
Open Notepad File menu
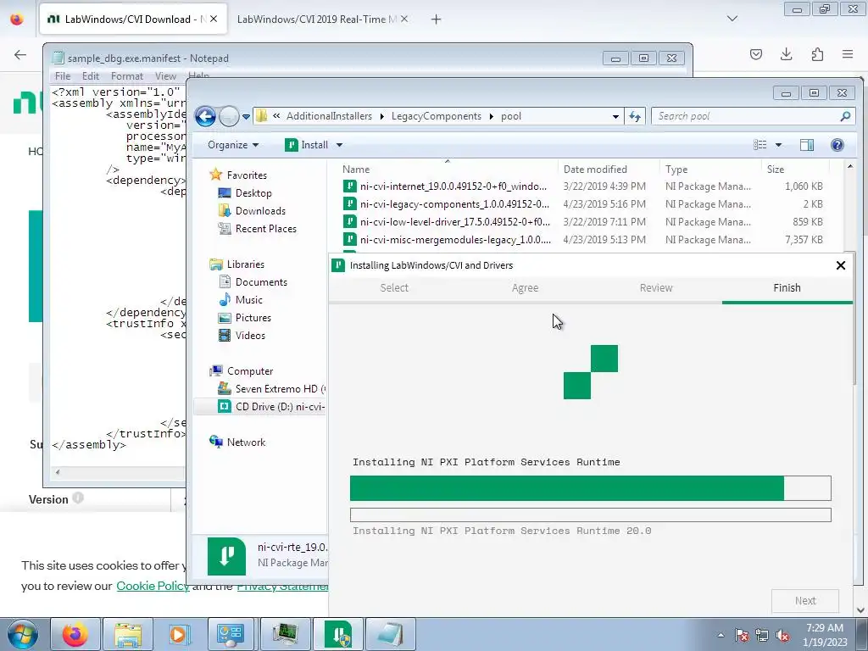pos(63,76)
